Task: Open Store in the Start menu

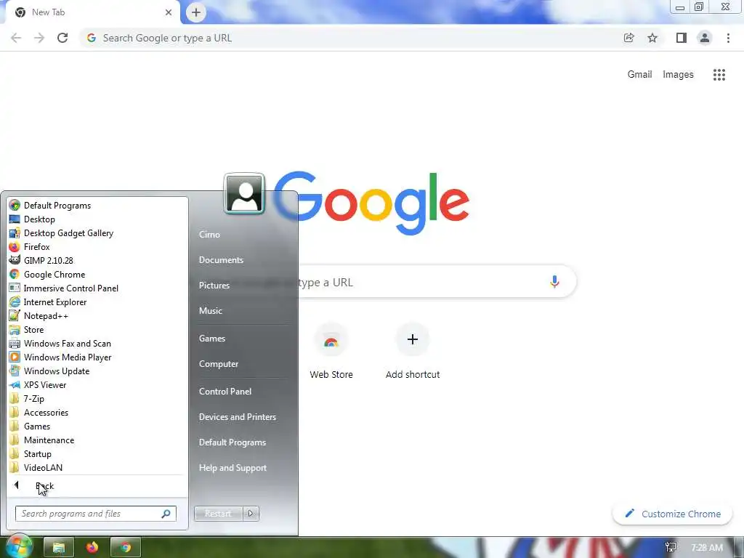Action: click(27, 329)
